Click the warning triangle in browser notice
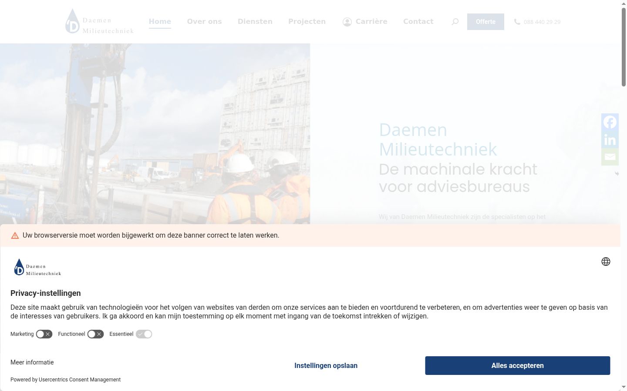Viewport: 627px width, 391px height. click(x=15, y=235)
